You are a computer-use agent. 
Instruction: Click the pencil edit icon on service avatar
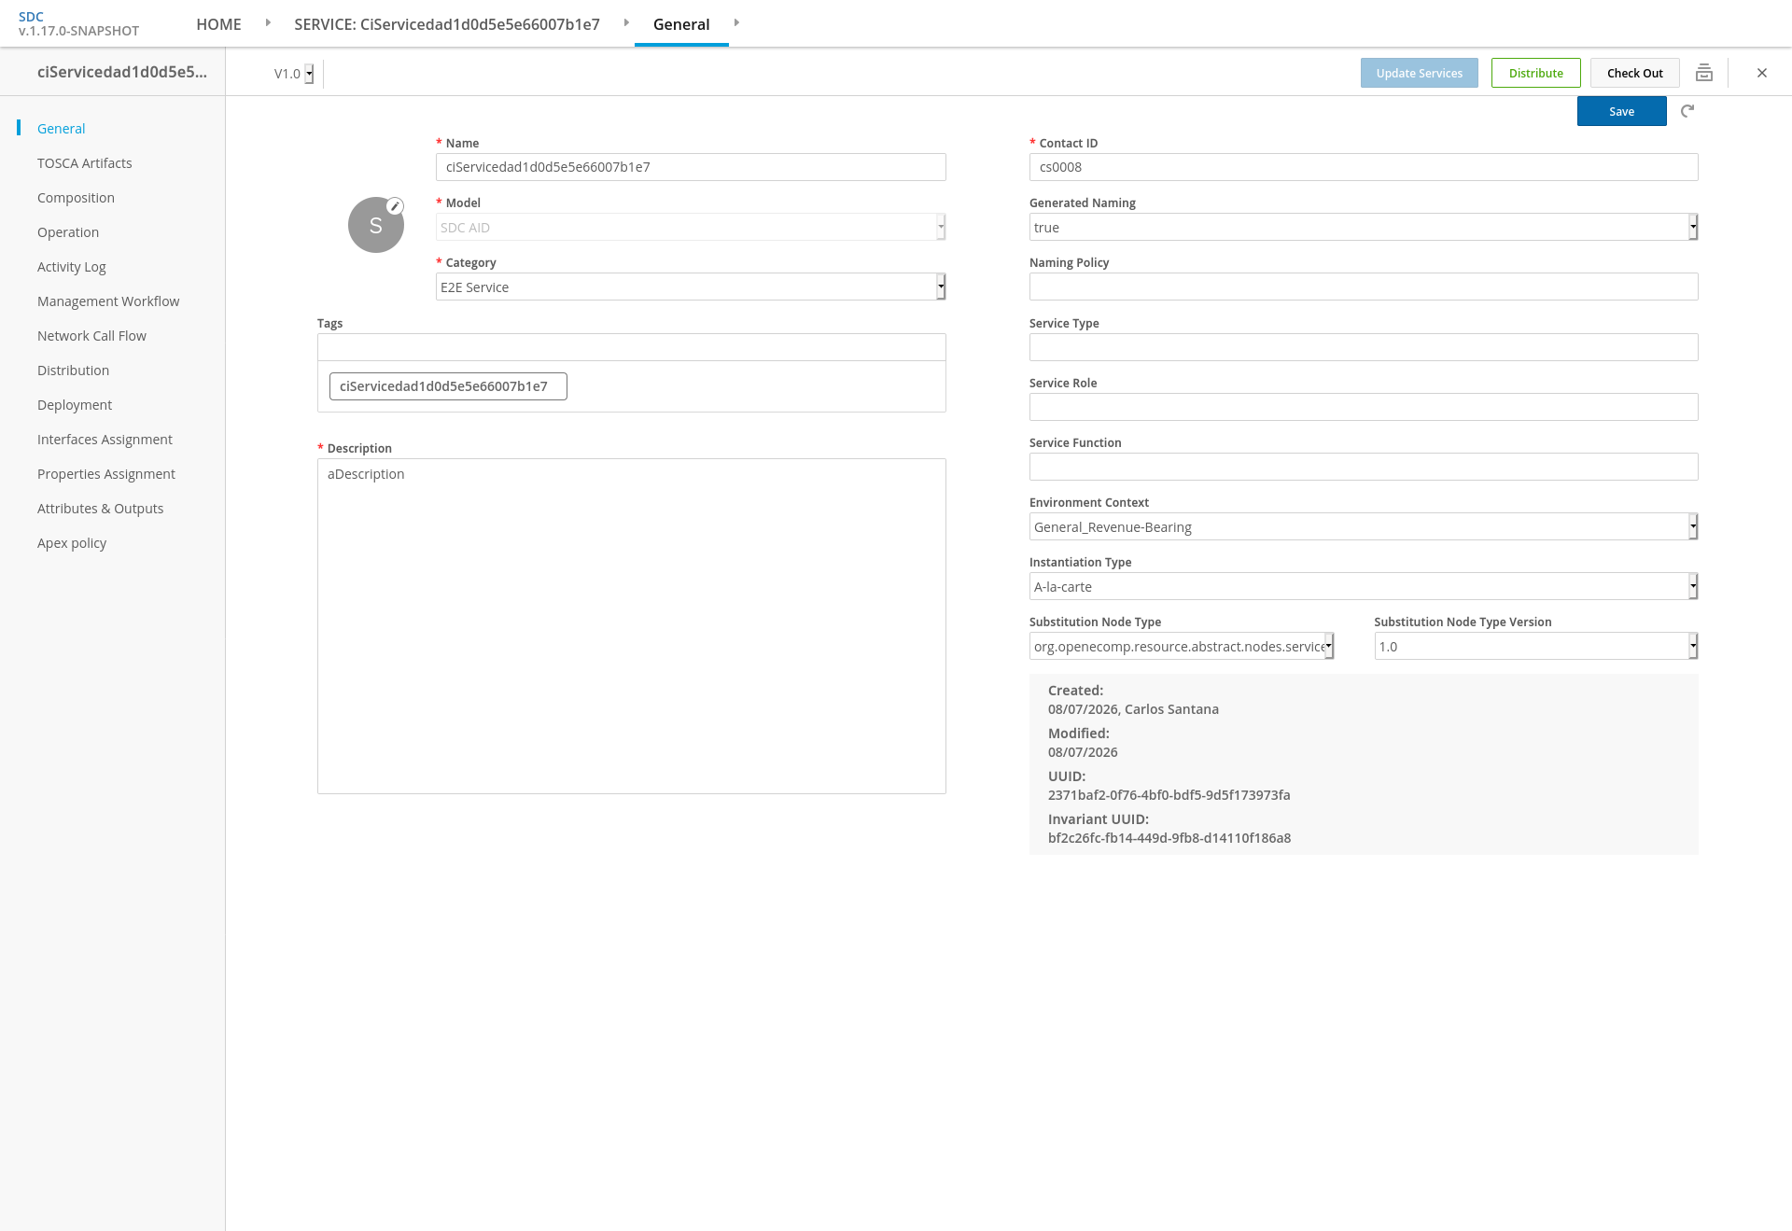tap(395, 206)
